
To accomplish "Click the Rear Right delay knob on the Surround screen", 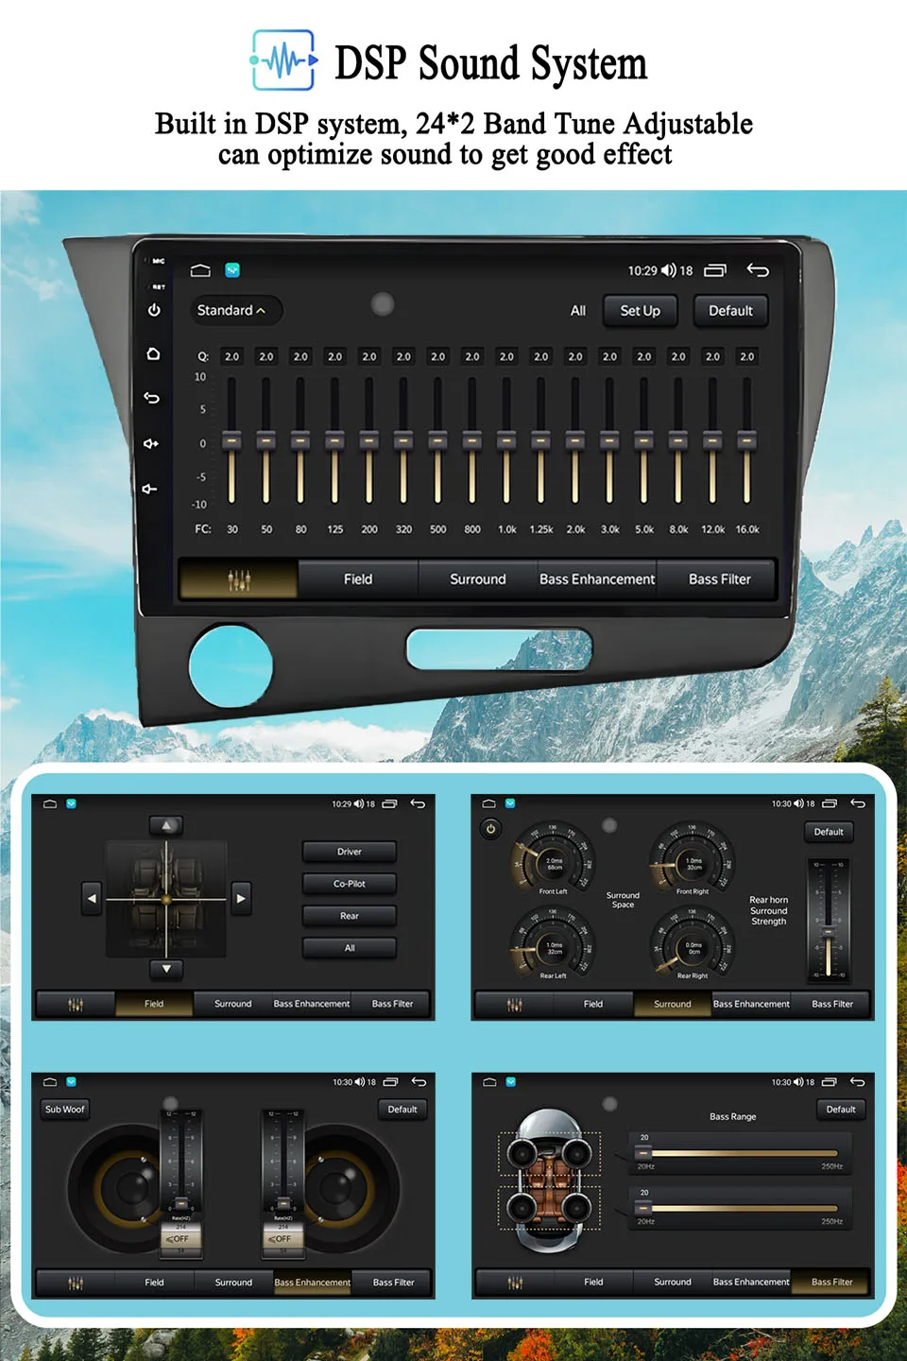I will point(693,945).
